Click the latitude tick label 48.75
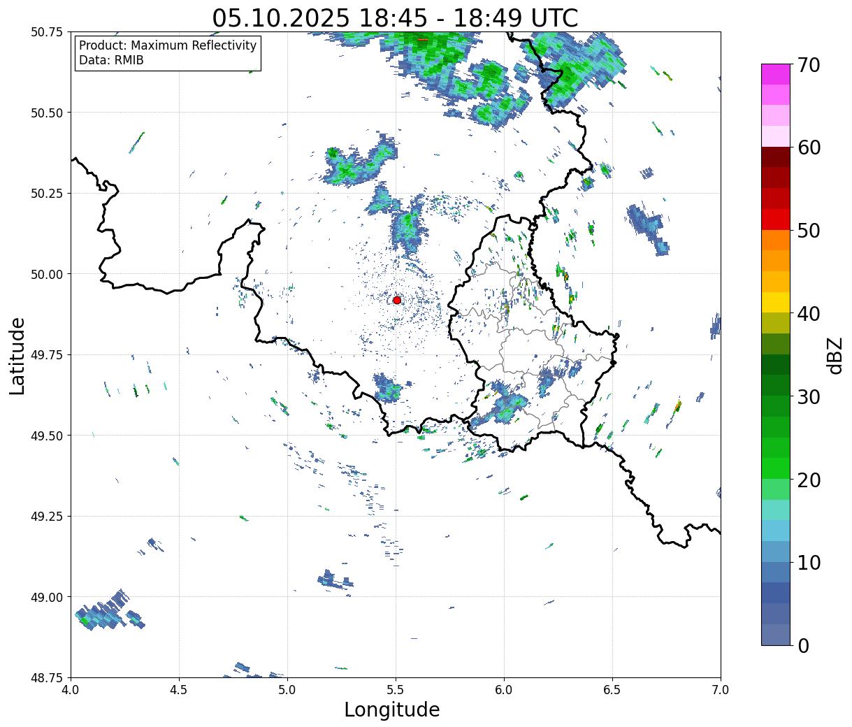The height and width of the screenshot is (727, 852). 47,677
